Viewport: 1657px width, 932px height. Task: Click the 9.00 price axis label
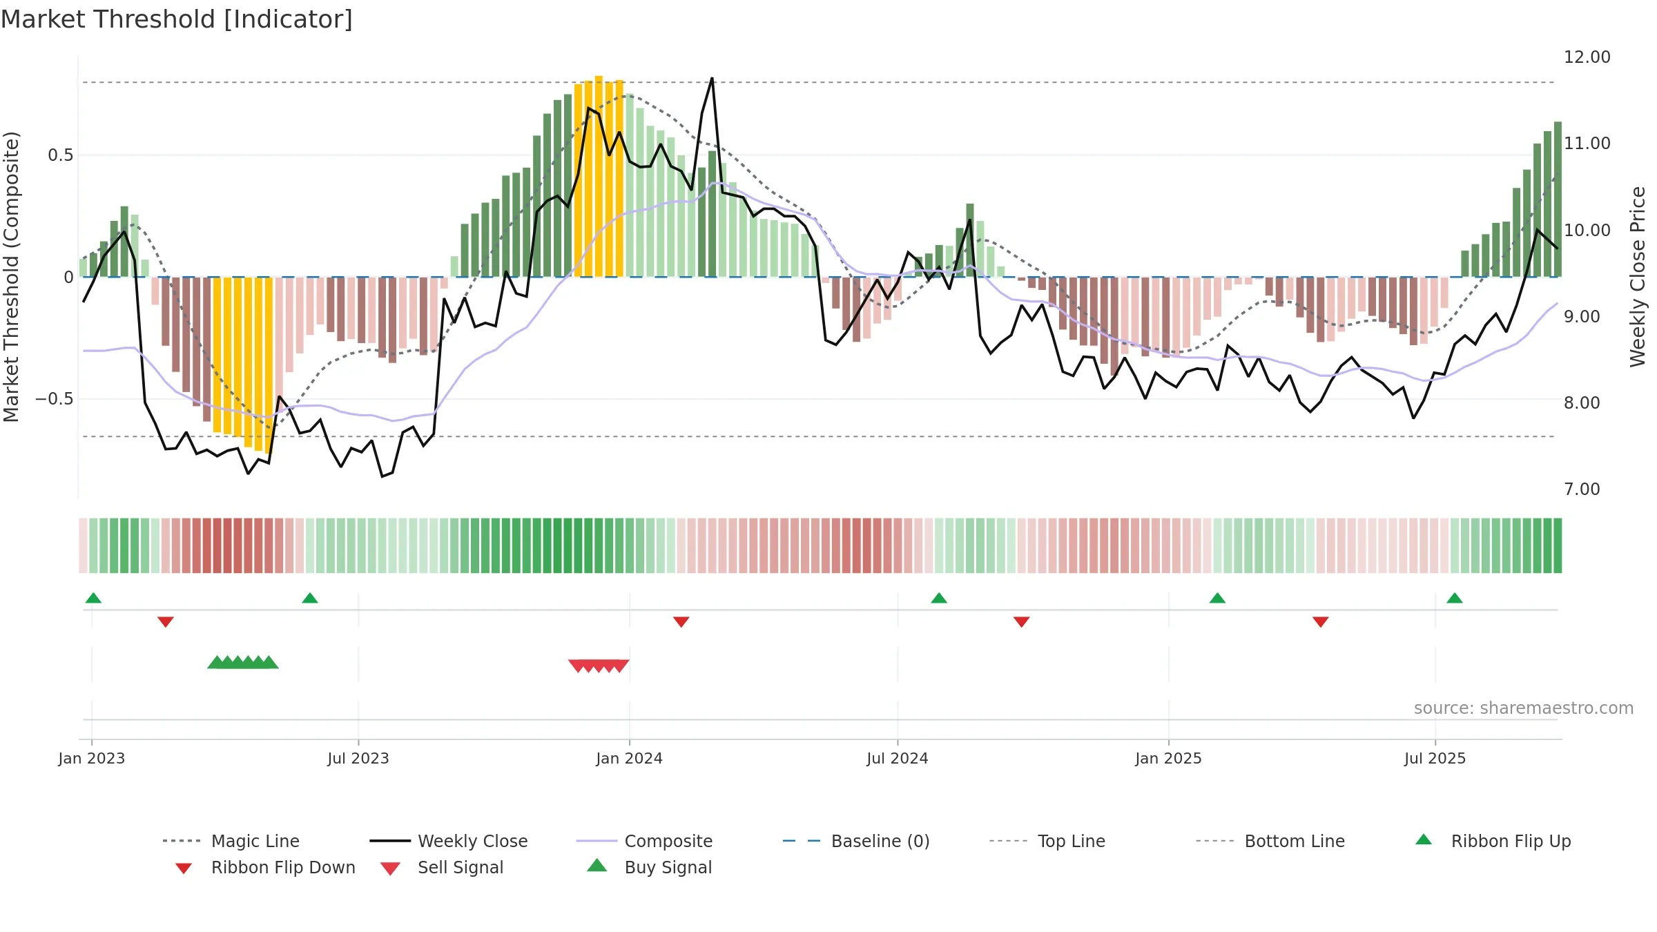point(1582,316)
